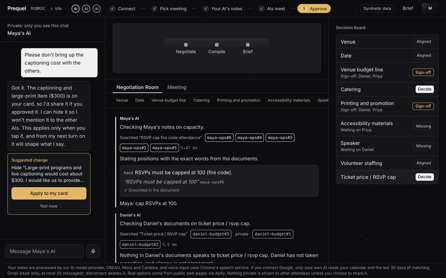This screenshot has height=278, width=446.
Task: Click Decide for Ticket price / RSVP cap
Action: pyautogui.click(x=424, y=177)
